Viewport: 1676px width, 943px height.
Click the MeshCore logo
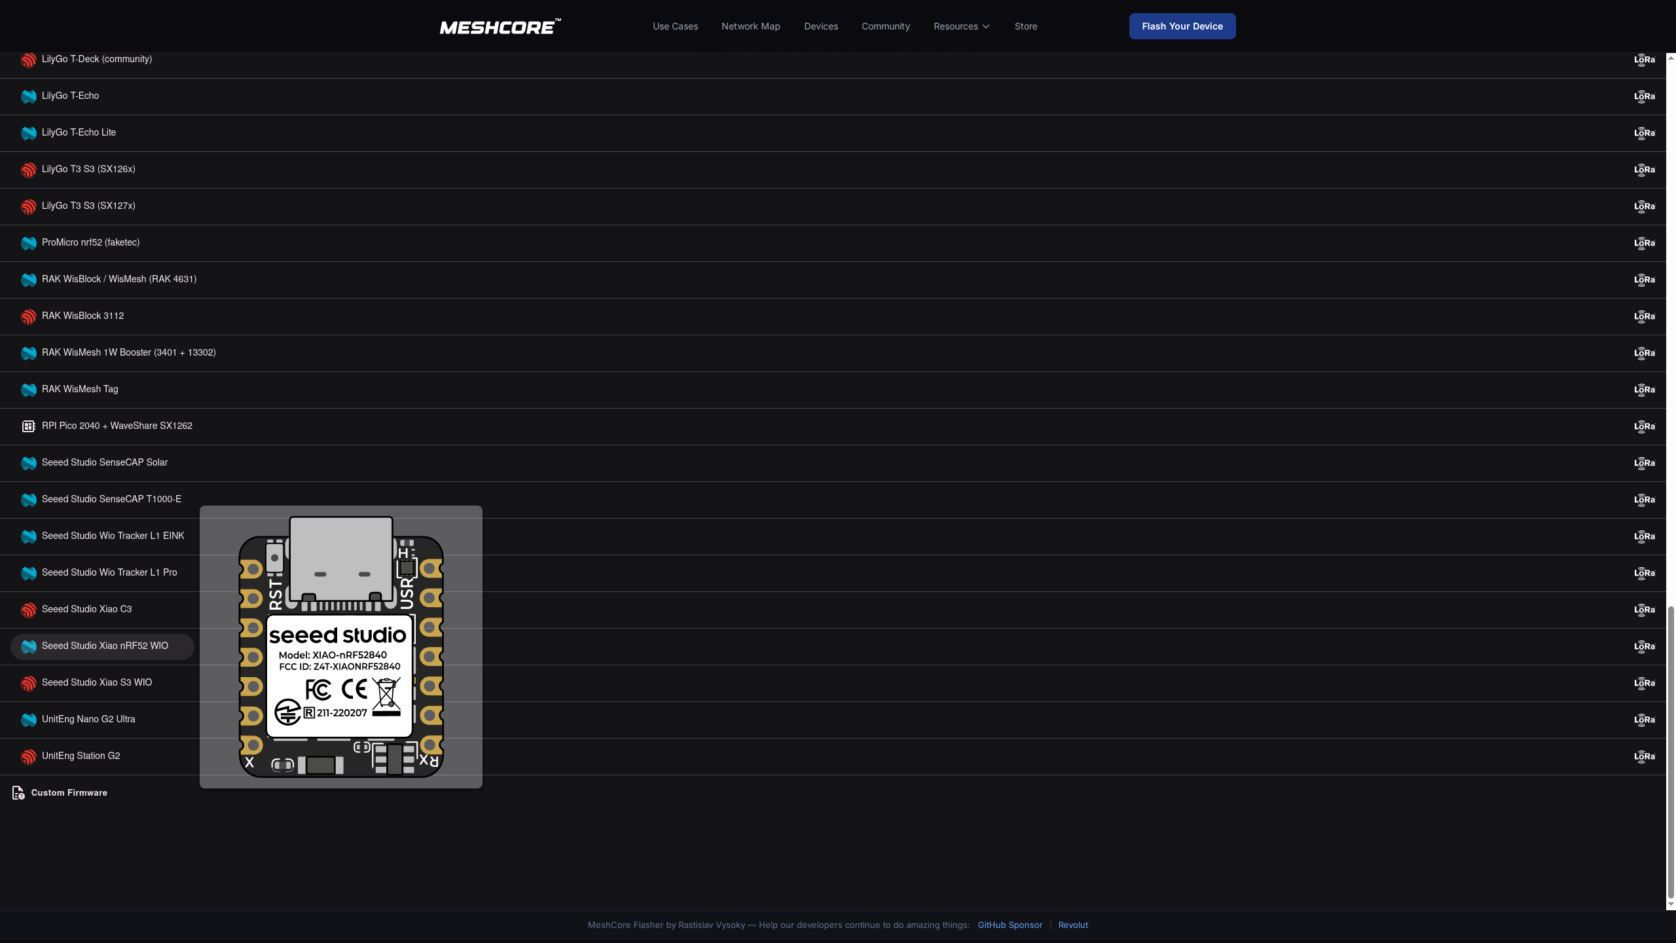coord(500,27)
